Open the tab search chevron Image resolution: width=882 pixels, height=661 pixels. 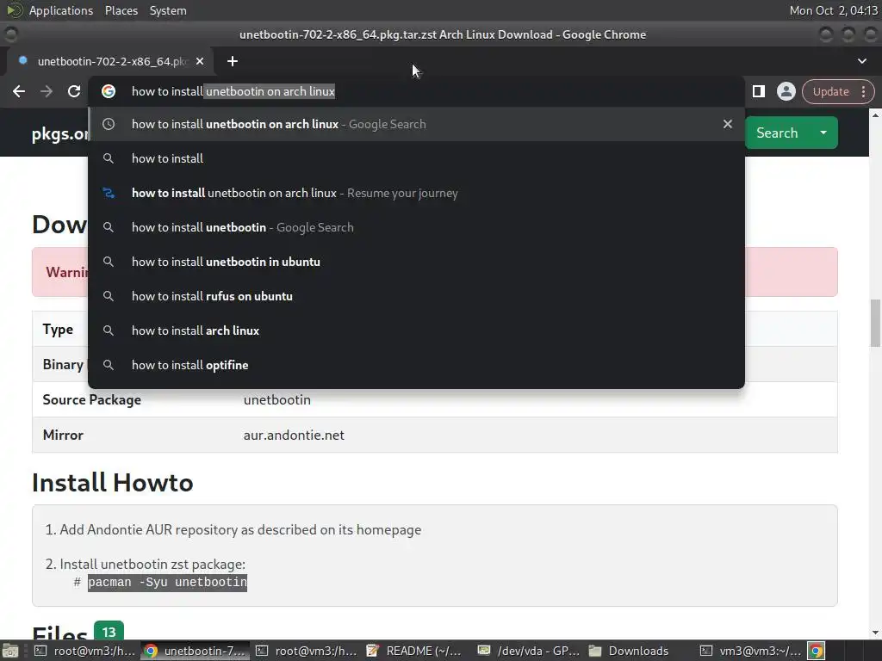pyautogui.click(x=861, y=61)
